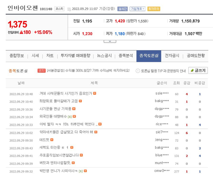Image resolution: width=213 pixels, height=174 pixels.
Task: Click the 조회 column header
Action: (176, 83)
